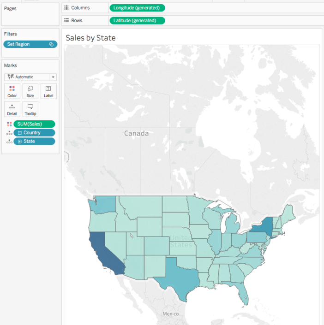Click the detail icon beside Country pill
Image resolution: width=324 pixels, height=325 pixels.
(9, 133)
